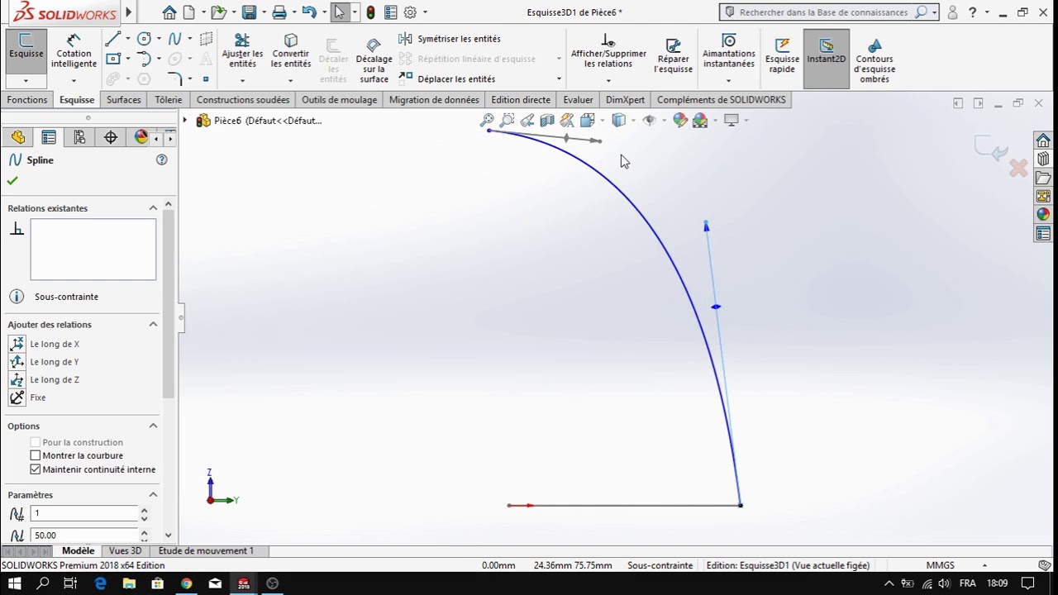1058x595 pixels.
Task: Select the Corner Rectangle tool
Action: point(113,59)
